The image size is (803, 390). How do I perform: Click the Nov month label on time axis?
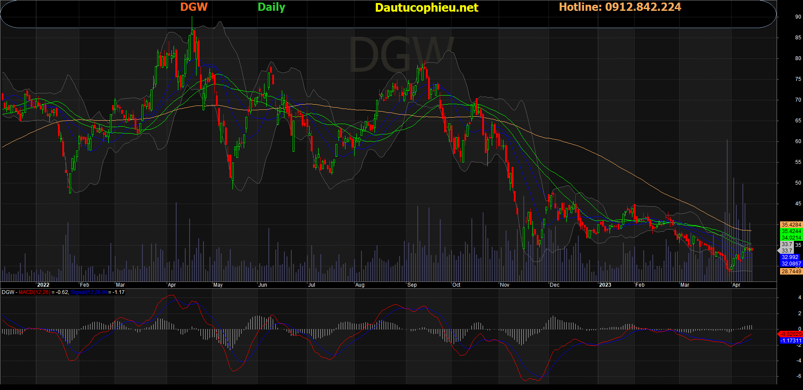click(505, 285)
